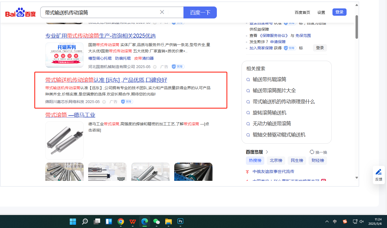Image resolution: width=387 pixels, height=228 pixels.
Task: Click the Baidu logo
Action: point(21,12)
